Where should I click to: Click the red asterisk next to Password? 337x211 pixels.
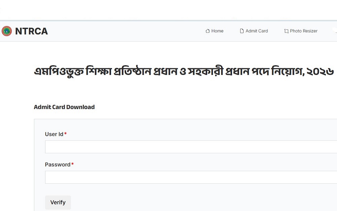coord(73,164)
